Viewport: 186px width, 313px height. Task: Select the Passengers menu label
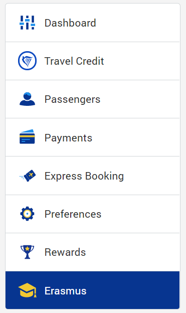click(x=72, y=99)
